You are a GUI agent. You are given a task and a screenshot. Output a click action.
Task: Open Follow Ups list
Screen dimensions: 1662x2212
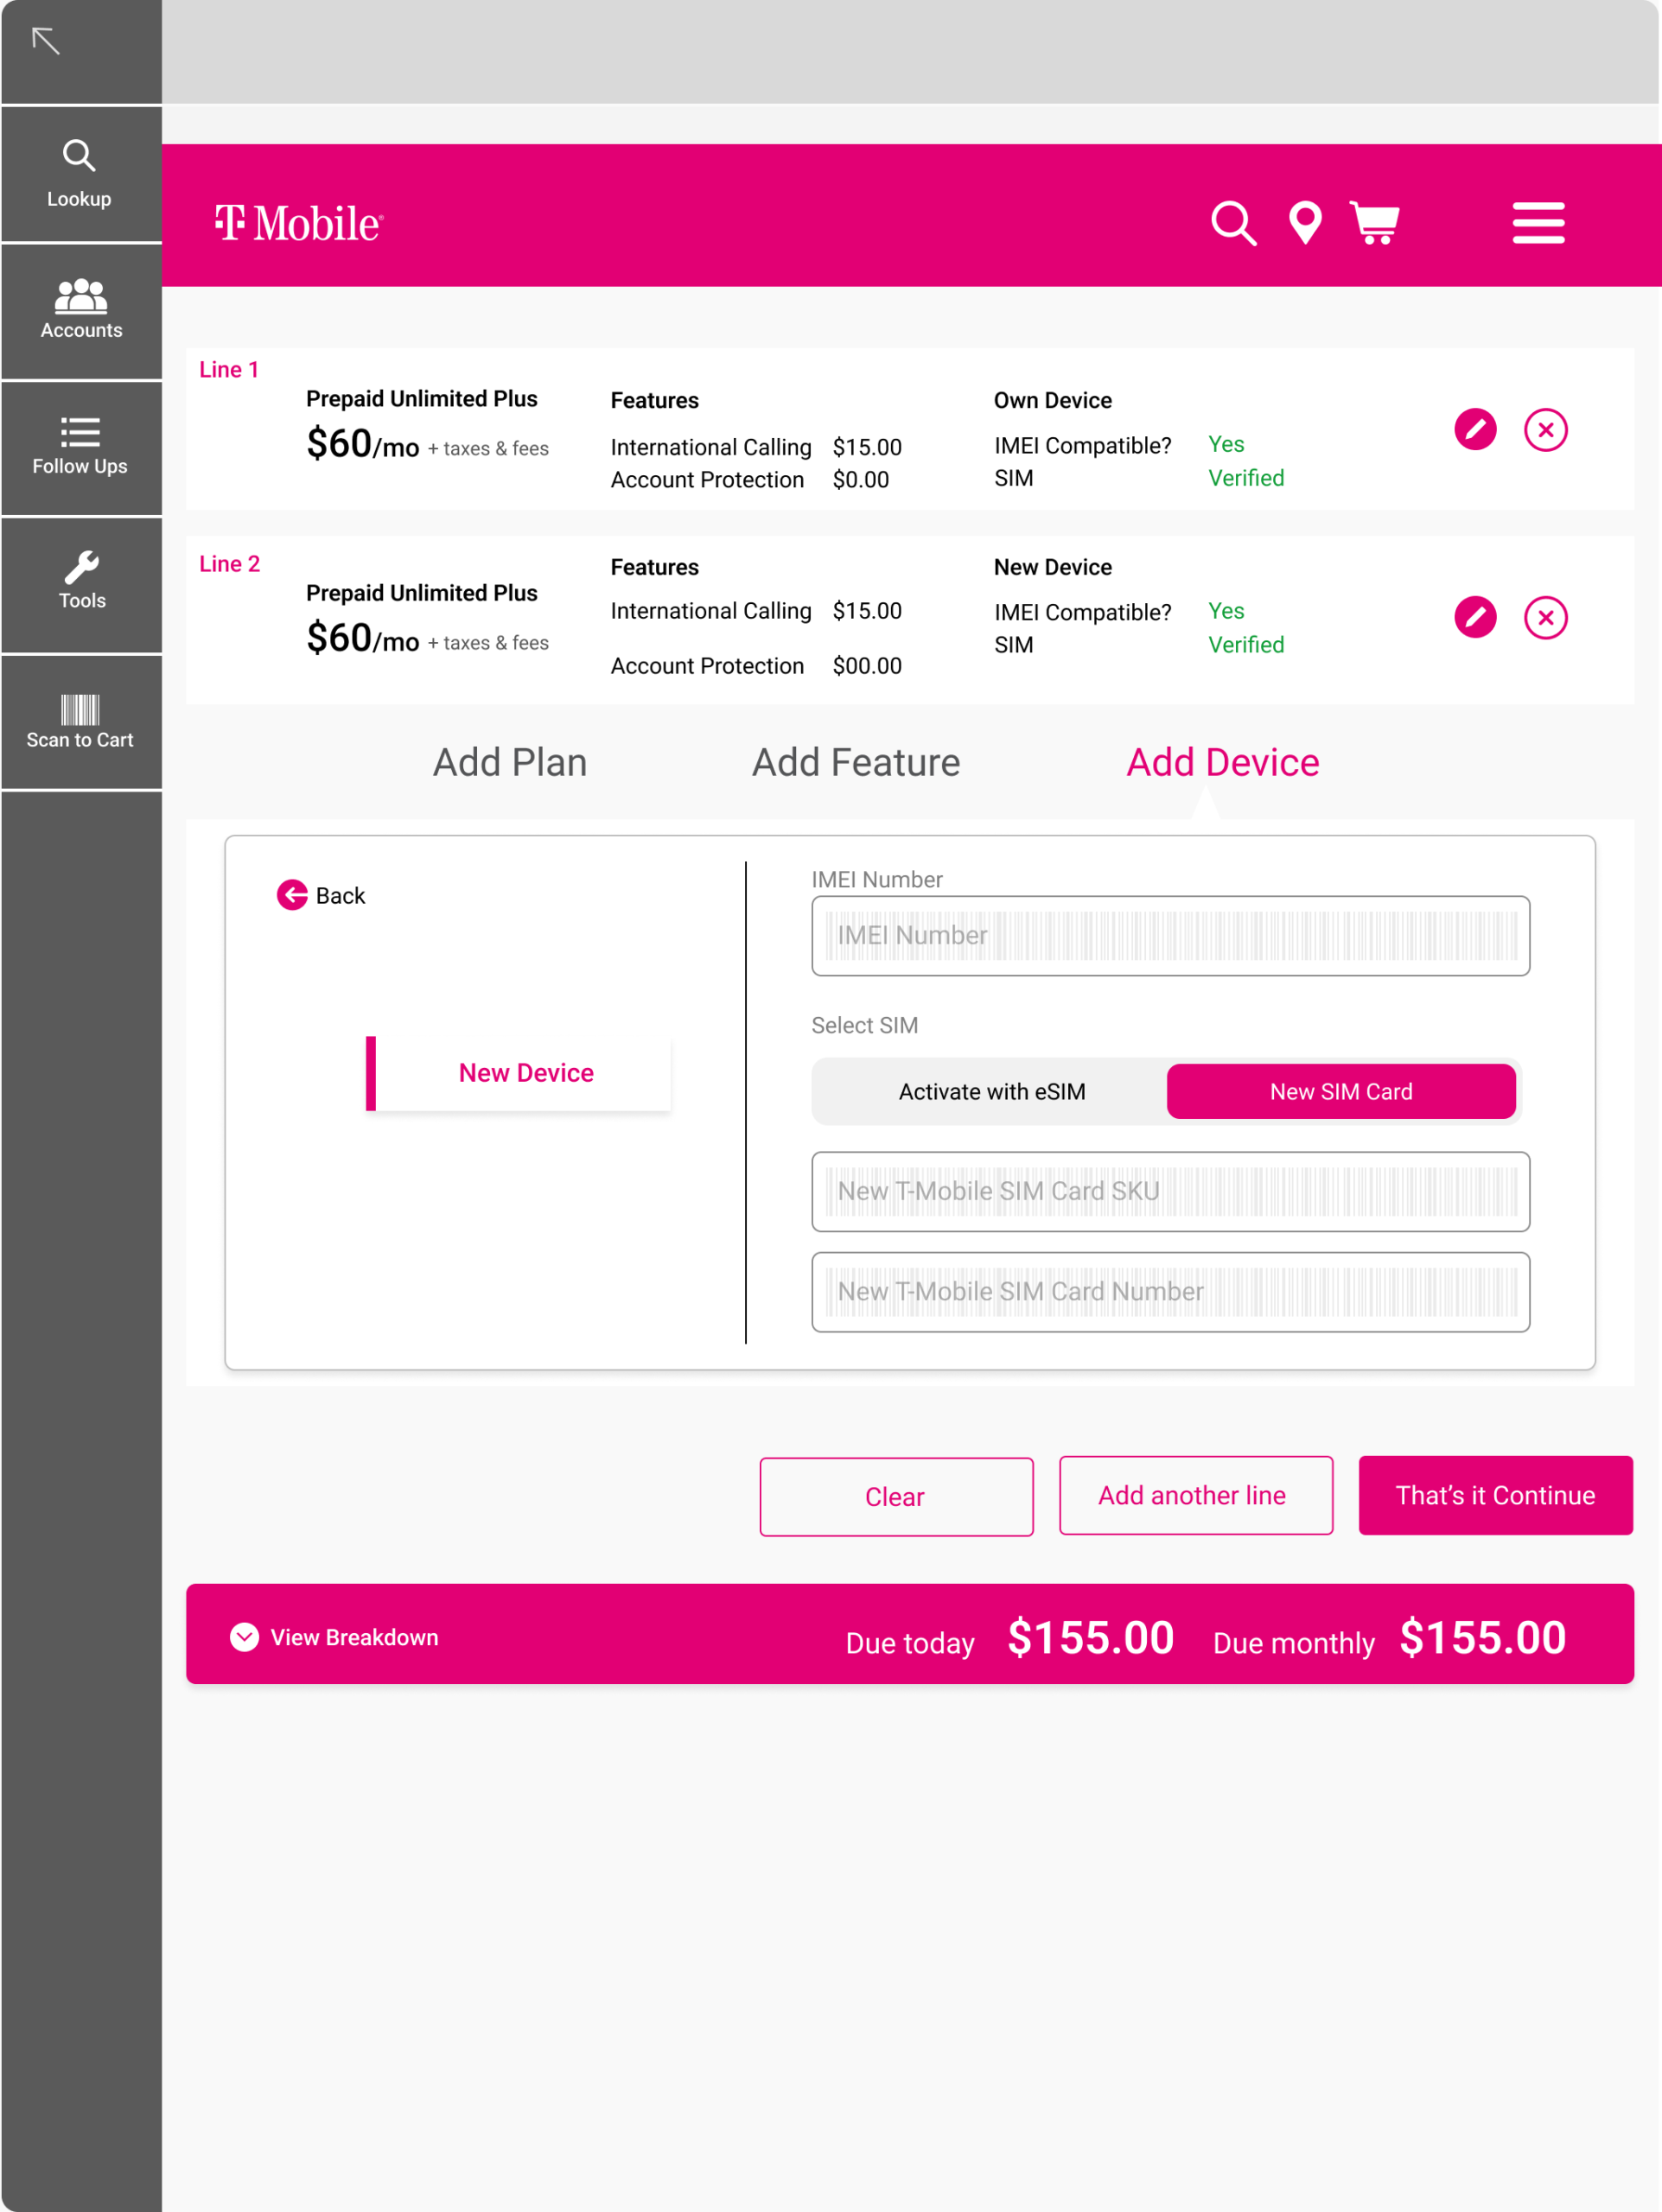click(80, 447)
